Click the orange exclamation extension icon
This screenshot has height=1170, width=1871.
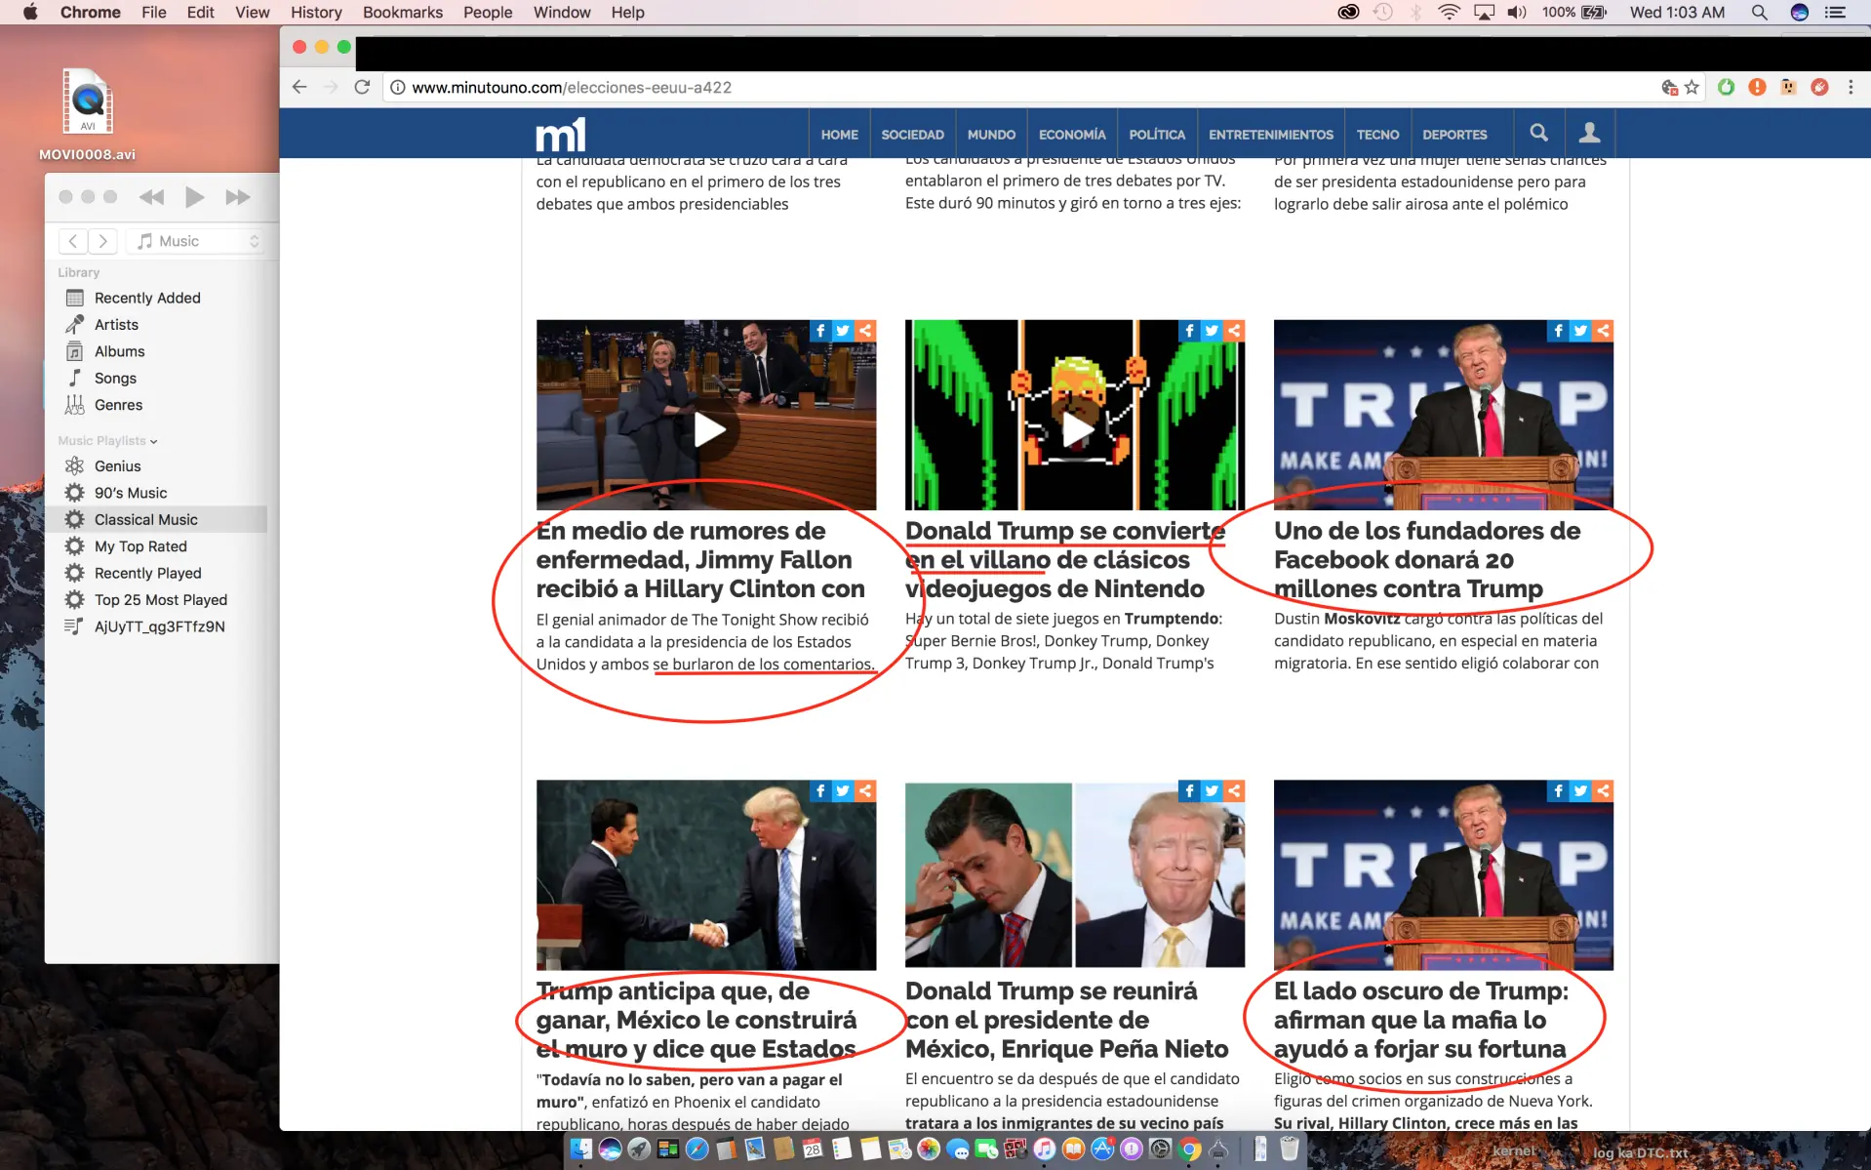1757,87
